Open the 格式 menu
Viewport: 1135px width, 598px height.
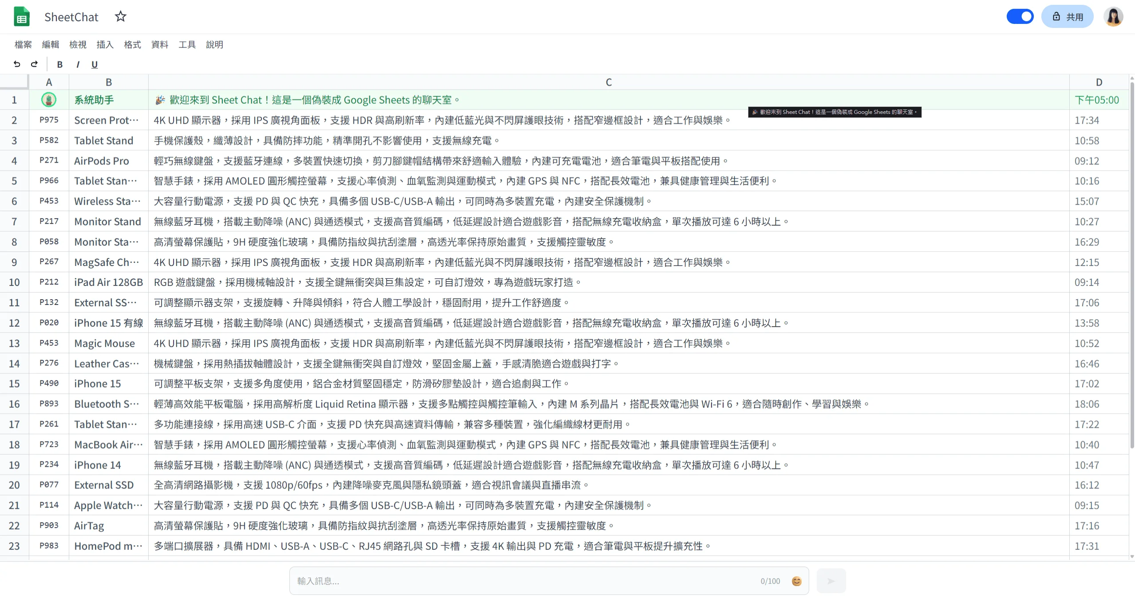[x=132, y=44]
